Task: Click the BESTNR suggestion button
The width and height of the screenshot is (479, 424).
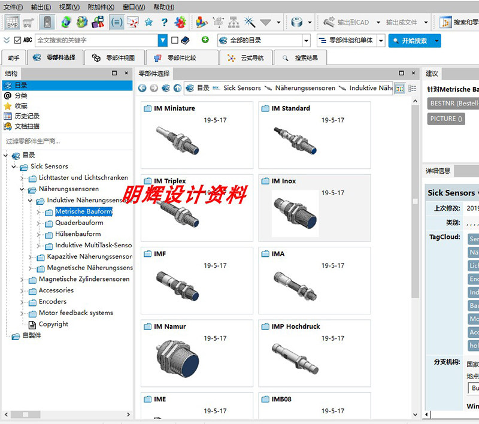Action: tap(453, 104)
